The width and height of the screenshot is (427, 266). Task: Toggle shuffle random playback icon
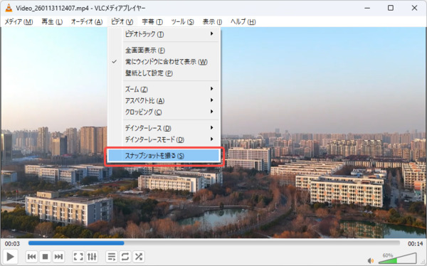click(x=139, y=257)
